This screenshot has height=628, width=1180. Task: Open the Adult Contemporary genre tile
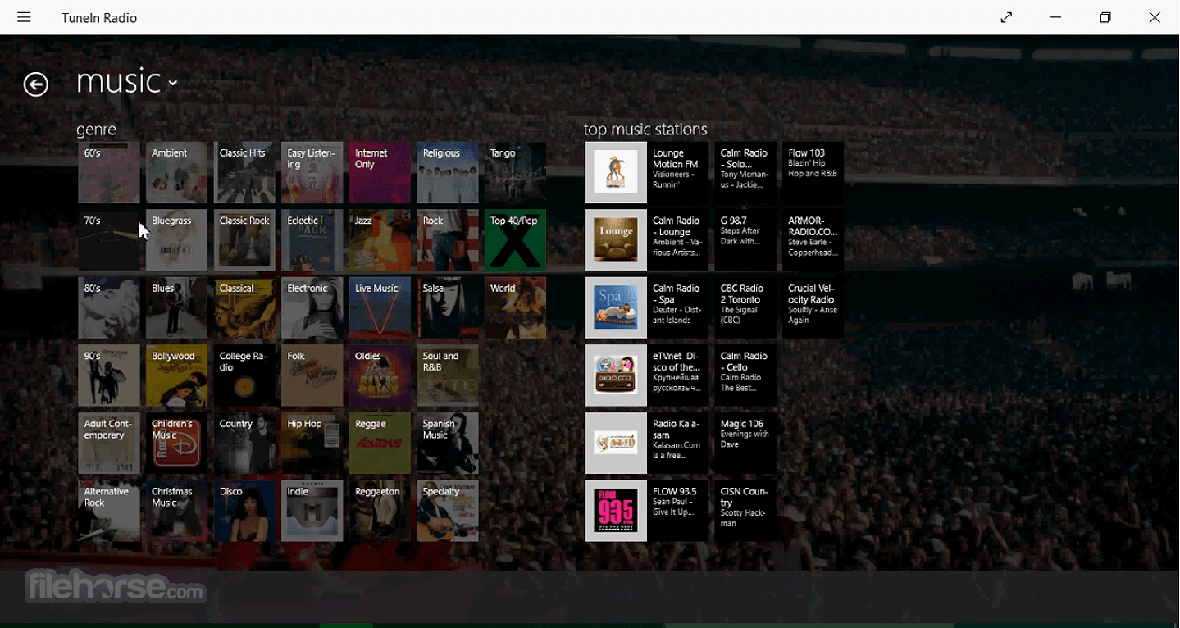click(x=109, y=444)
